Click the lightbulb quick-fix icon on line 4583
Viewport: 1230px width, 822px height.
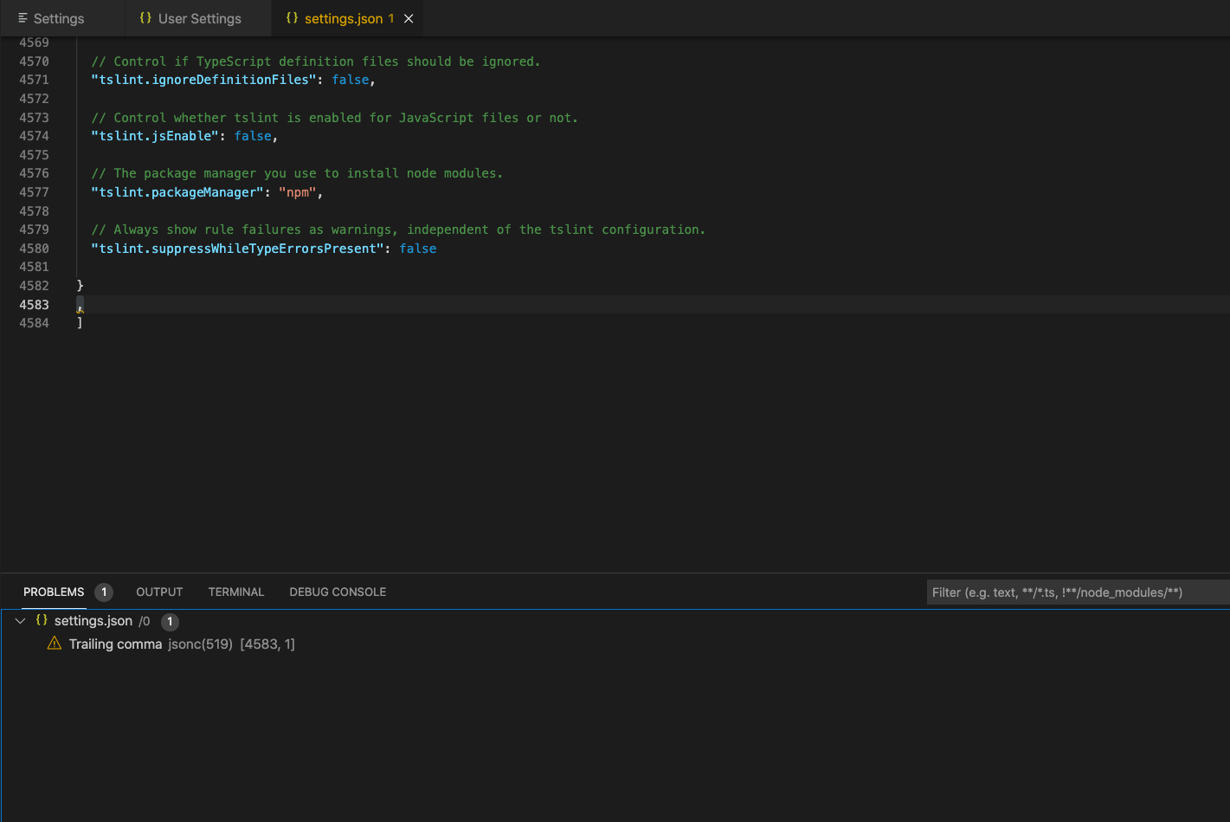pos(80,307)
